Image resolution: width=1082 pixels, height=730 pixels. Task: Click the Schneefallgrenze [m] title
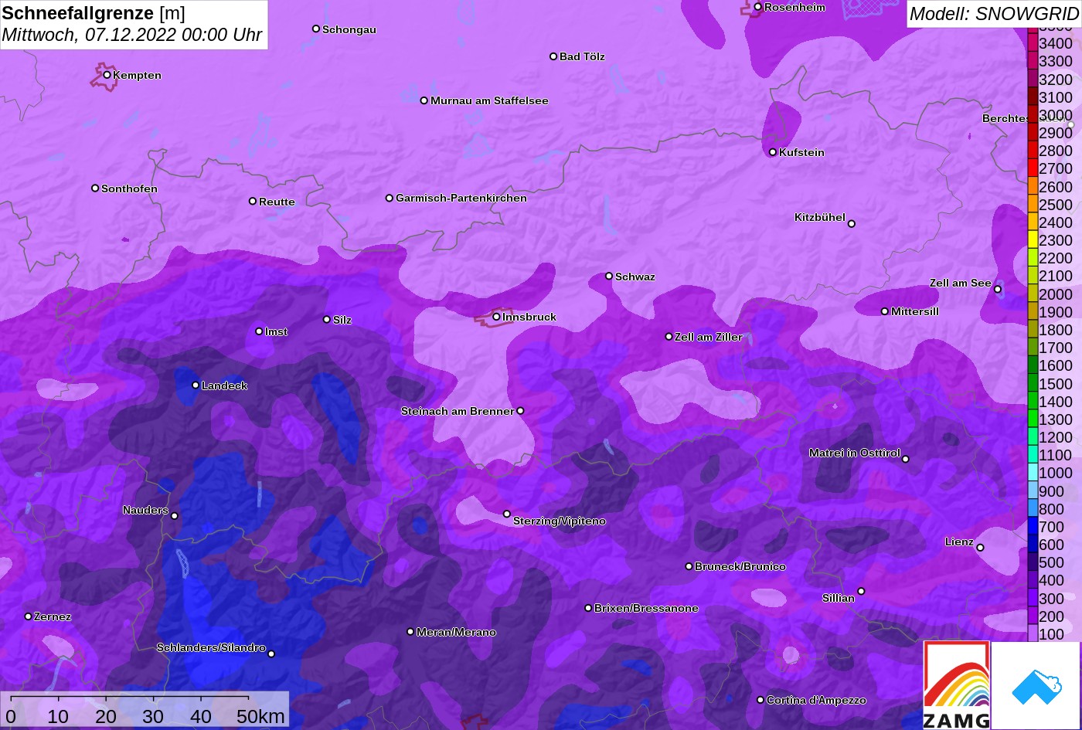tap(94, 13)
